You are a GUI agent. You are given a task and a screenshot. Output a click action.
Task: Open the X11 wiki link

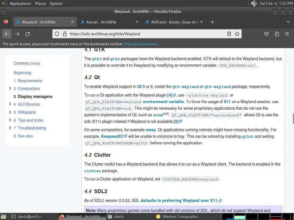227,102
